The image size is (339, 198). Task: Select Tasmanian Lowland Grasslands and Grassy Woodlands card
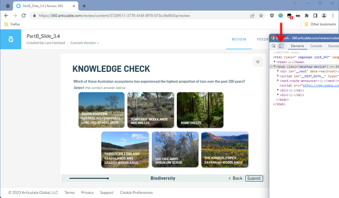pyautogui.click(x=125, y=149)
